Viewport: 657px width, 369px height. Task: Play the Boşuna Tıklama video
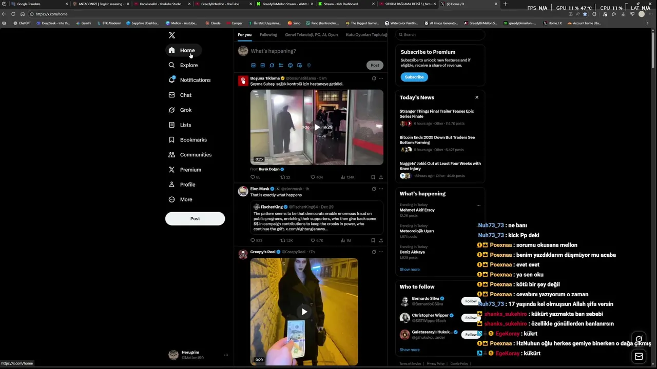coord(317,127)
